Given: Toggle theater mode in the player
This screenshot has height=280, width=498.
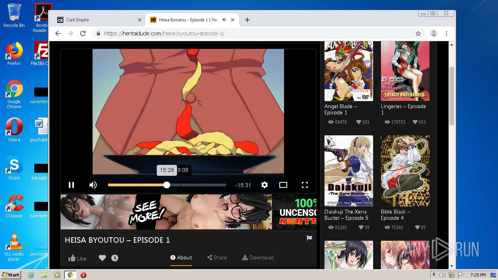Looking at the screenshot, I should tap(283, 185).
